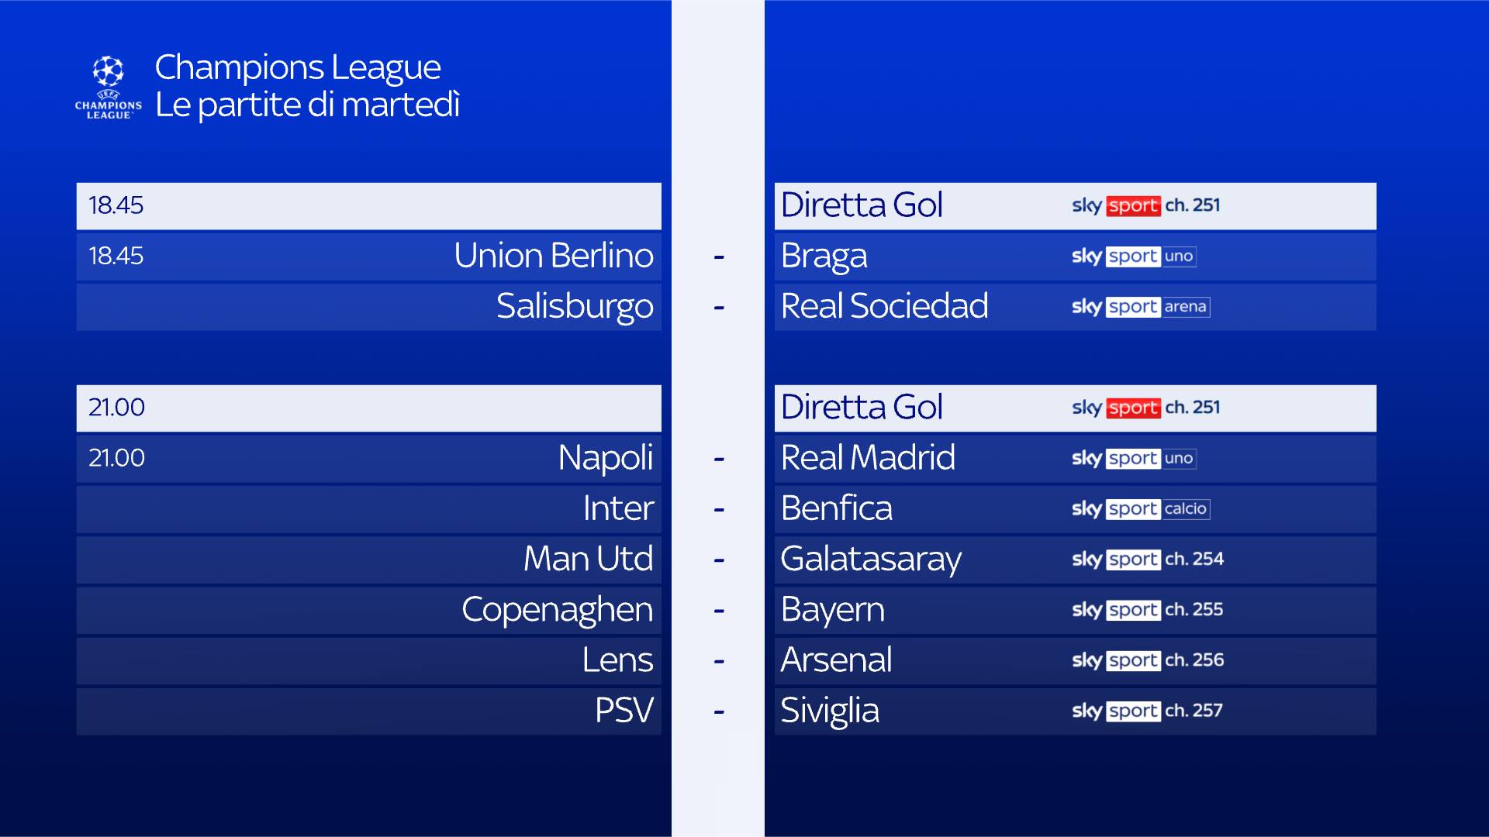1489x837 pixels.
Task: Select the Real Sociedad team name
Action: [x=884, y=306]
